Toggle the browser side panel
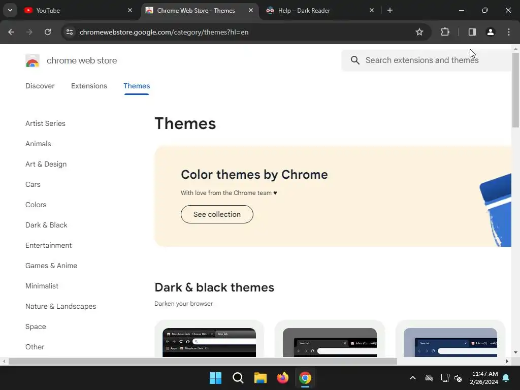520x390 pixels. pyautogui.click(x=472, y=32)
